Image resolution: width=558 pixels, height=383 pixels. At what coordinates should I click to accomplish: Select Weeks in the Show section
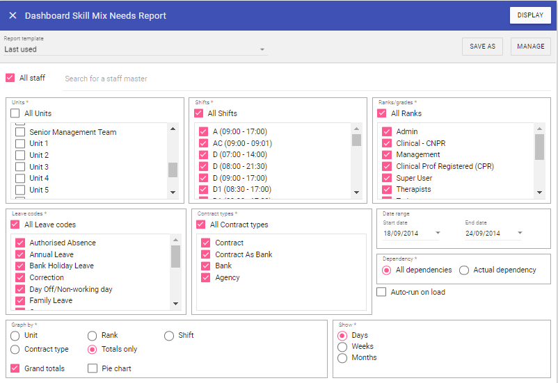342,346
